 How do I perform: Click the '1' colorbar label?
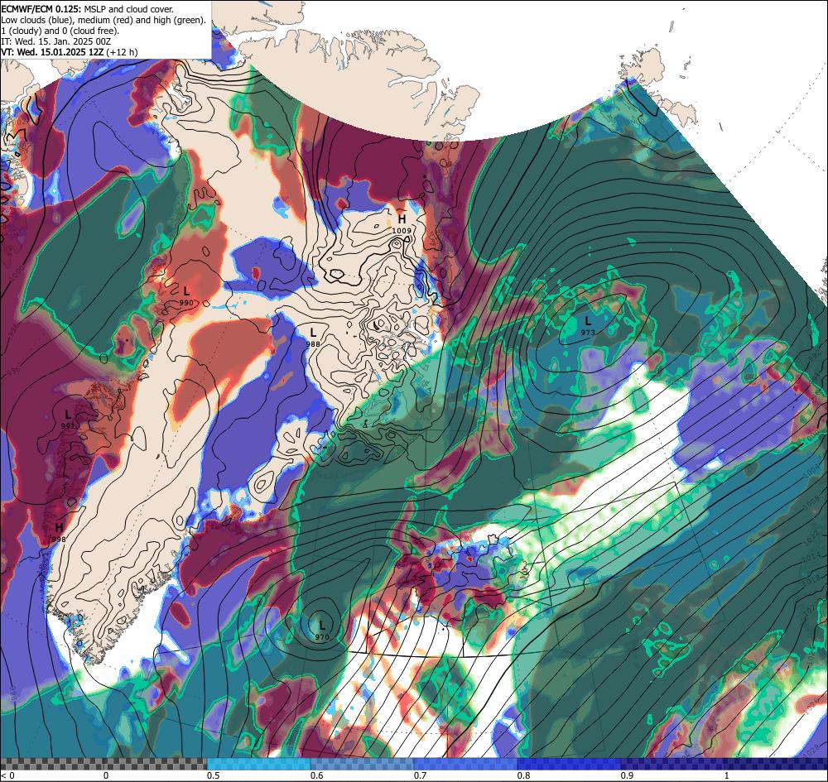[x=727, y=775]
